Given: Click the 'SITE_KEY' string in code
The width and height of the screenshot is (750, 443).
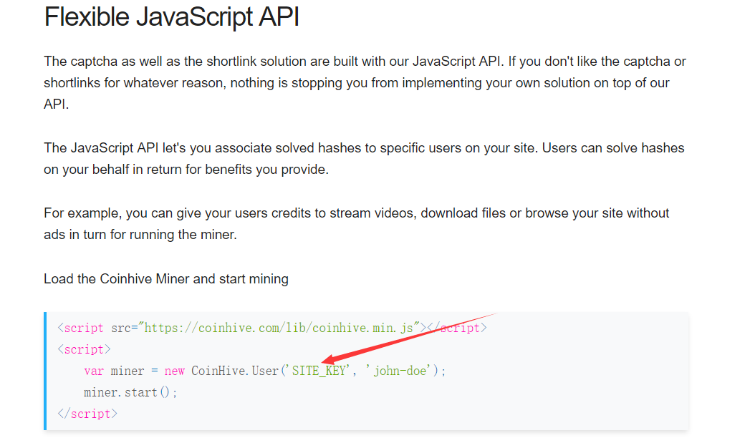Looking at the screenshot, I should pyautogui.click(x=319, y=371).
